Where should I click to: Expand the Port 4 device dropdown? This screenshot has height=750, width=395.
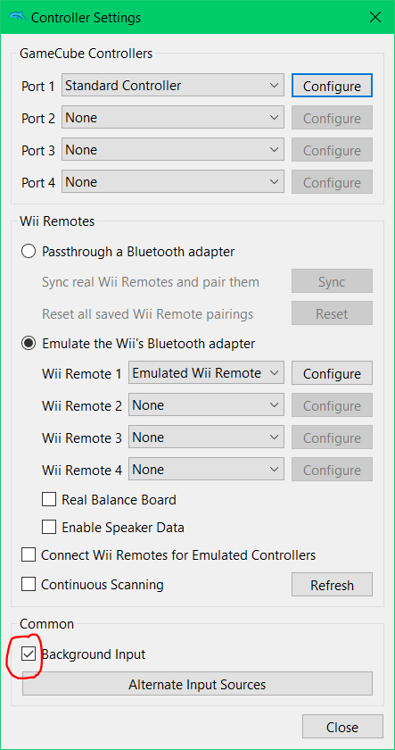click(x=173, y=182)
